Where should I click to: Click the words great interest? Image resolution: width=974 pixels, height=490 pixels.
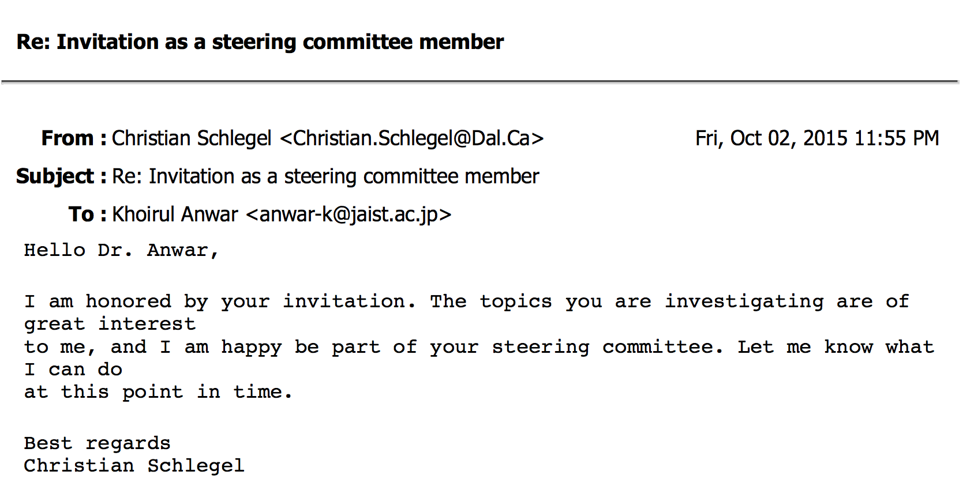(110, 325)
